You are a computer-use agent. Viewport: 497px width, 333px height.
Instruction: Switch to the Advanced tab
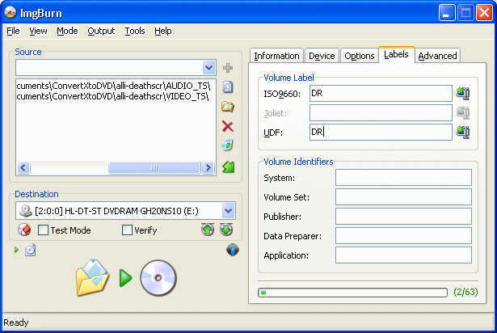pyautogui.click(x=437, y=56)
